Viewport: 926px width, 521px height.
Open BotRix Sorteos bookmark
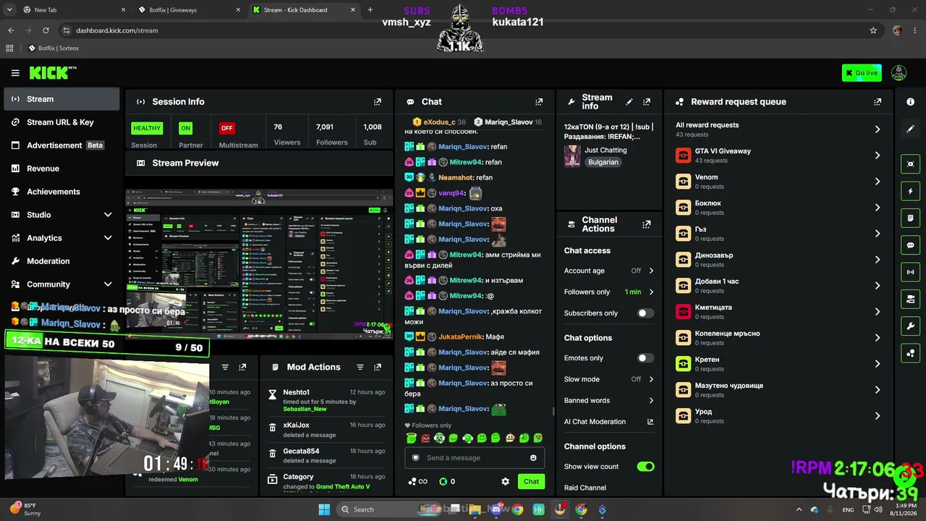pos(54,48)
